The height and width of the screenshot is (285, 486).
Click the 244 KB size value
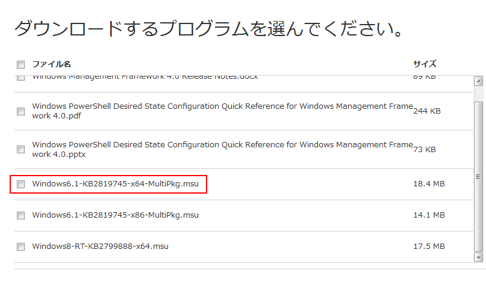[x=427, y=111]
